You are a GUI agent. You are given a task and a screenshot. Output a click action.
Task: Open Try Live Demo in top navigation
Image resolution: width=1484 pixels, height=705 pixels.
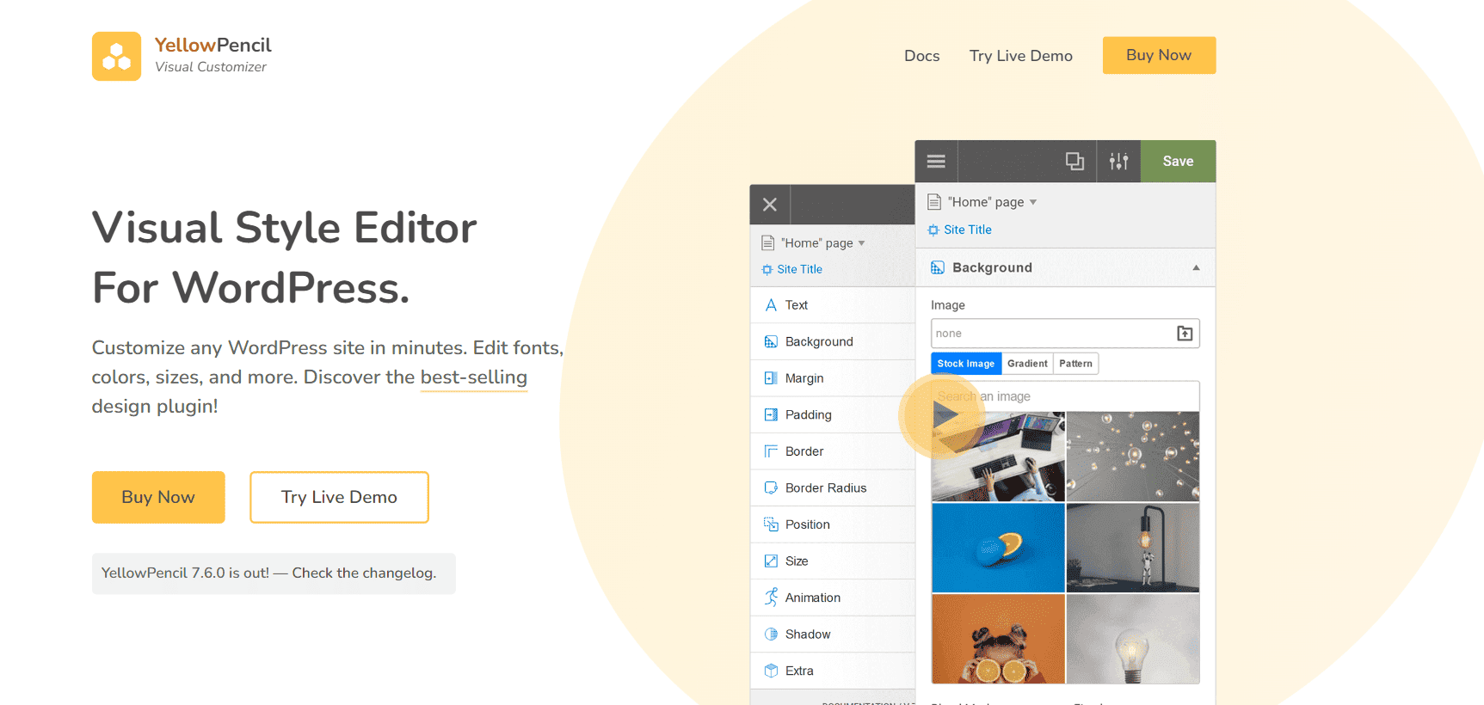pos(1021,56)
